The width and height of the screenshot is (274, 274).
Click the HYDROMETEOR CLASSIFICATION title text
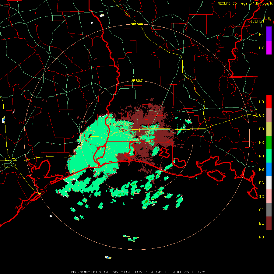pos(107,272)
